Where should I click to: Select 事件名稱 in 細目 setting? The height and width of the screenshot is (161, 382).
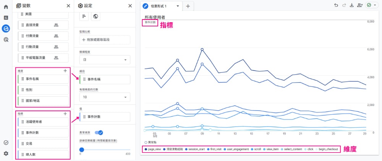coord(105,79)
